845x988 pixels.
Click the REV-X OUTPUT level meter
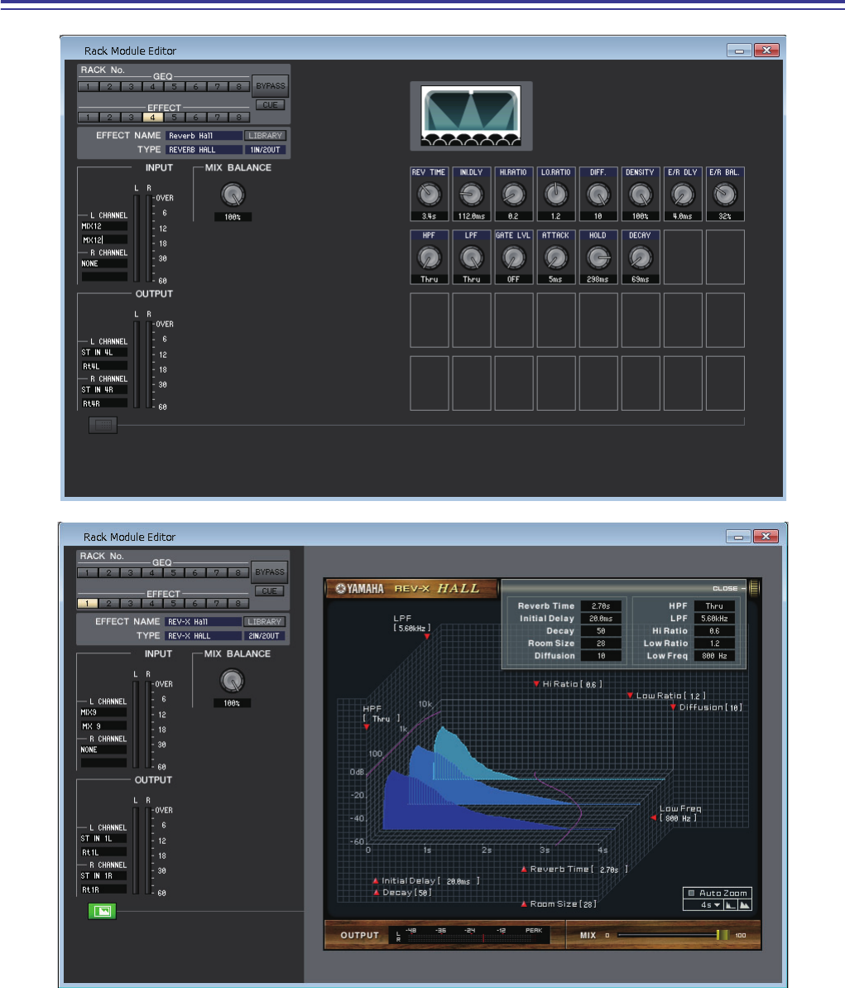(x=469, y=935)
